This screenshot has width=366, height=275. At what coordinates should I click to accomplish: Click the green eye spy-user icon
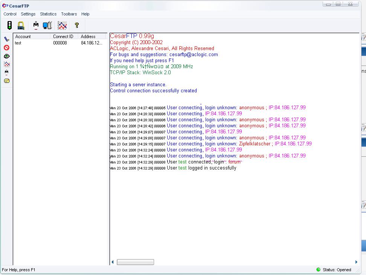(x=6, y=56)
